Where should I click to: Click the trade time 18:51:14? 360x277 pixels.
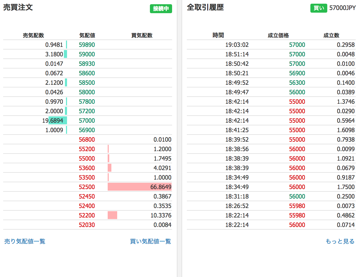(x=237, y=54)
